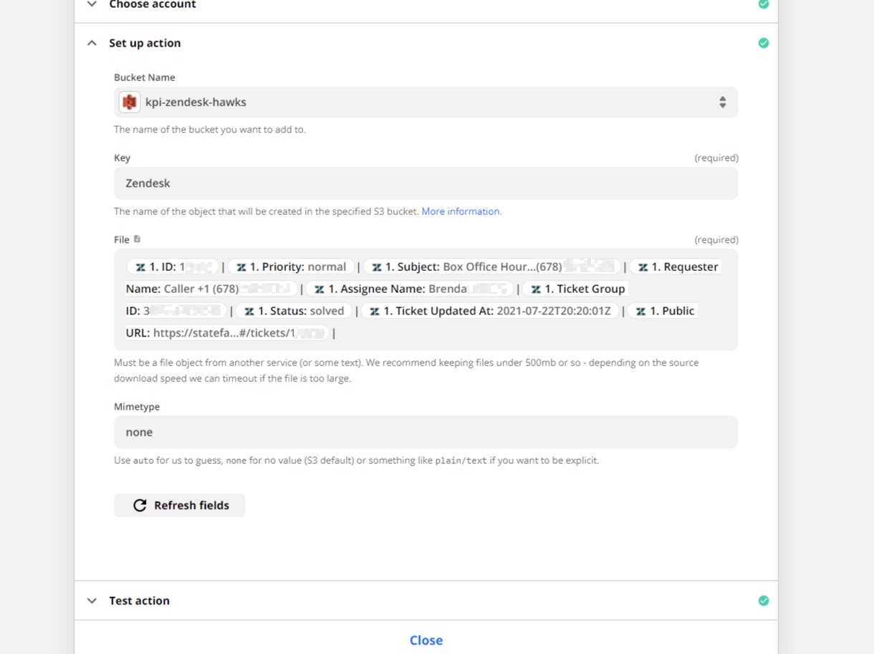
Task: Click into the Key input field
Action: [x=426, y=183]
